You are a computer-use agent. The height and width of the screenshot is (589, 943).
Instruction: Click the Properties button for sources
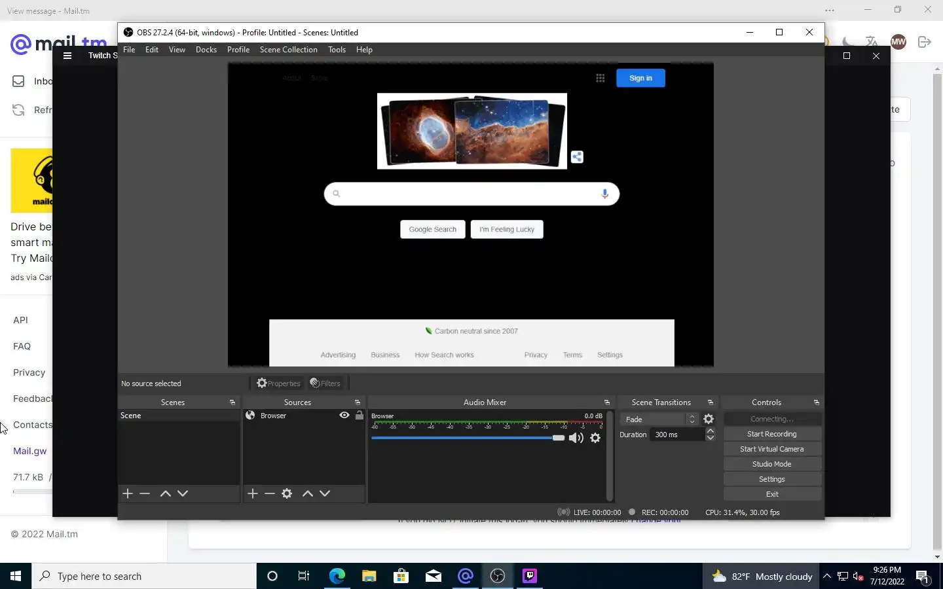click(279, 384)
